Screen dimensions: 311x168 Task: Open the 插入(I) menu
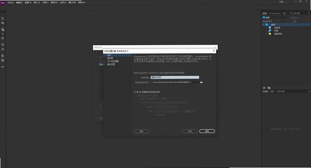pyautogui.click(x=37, y=3)
